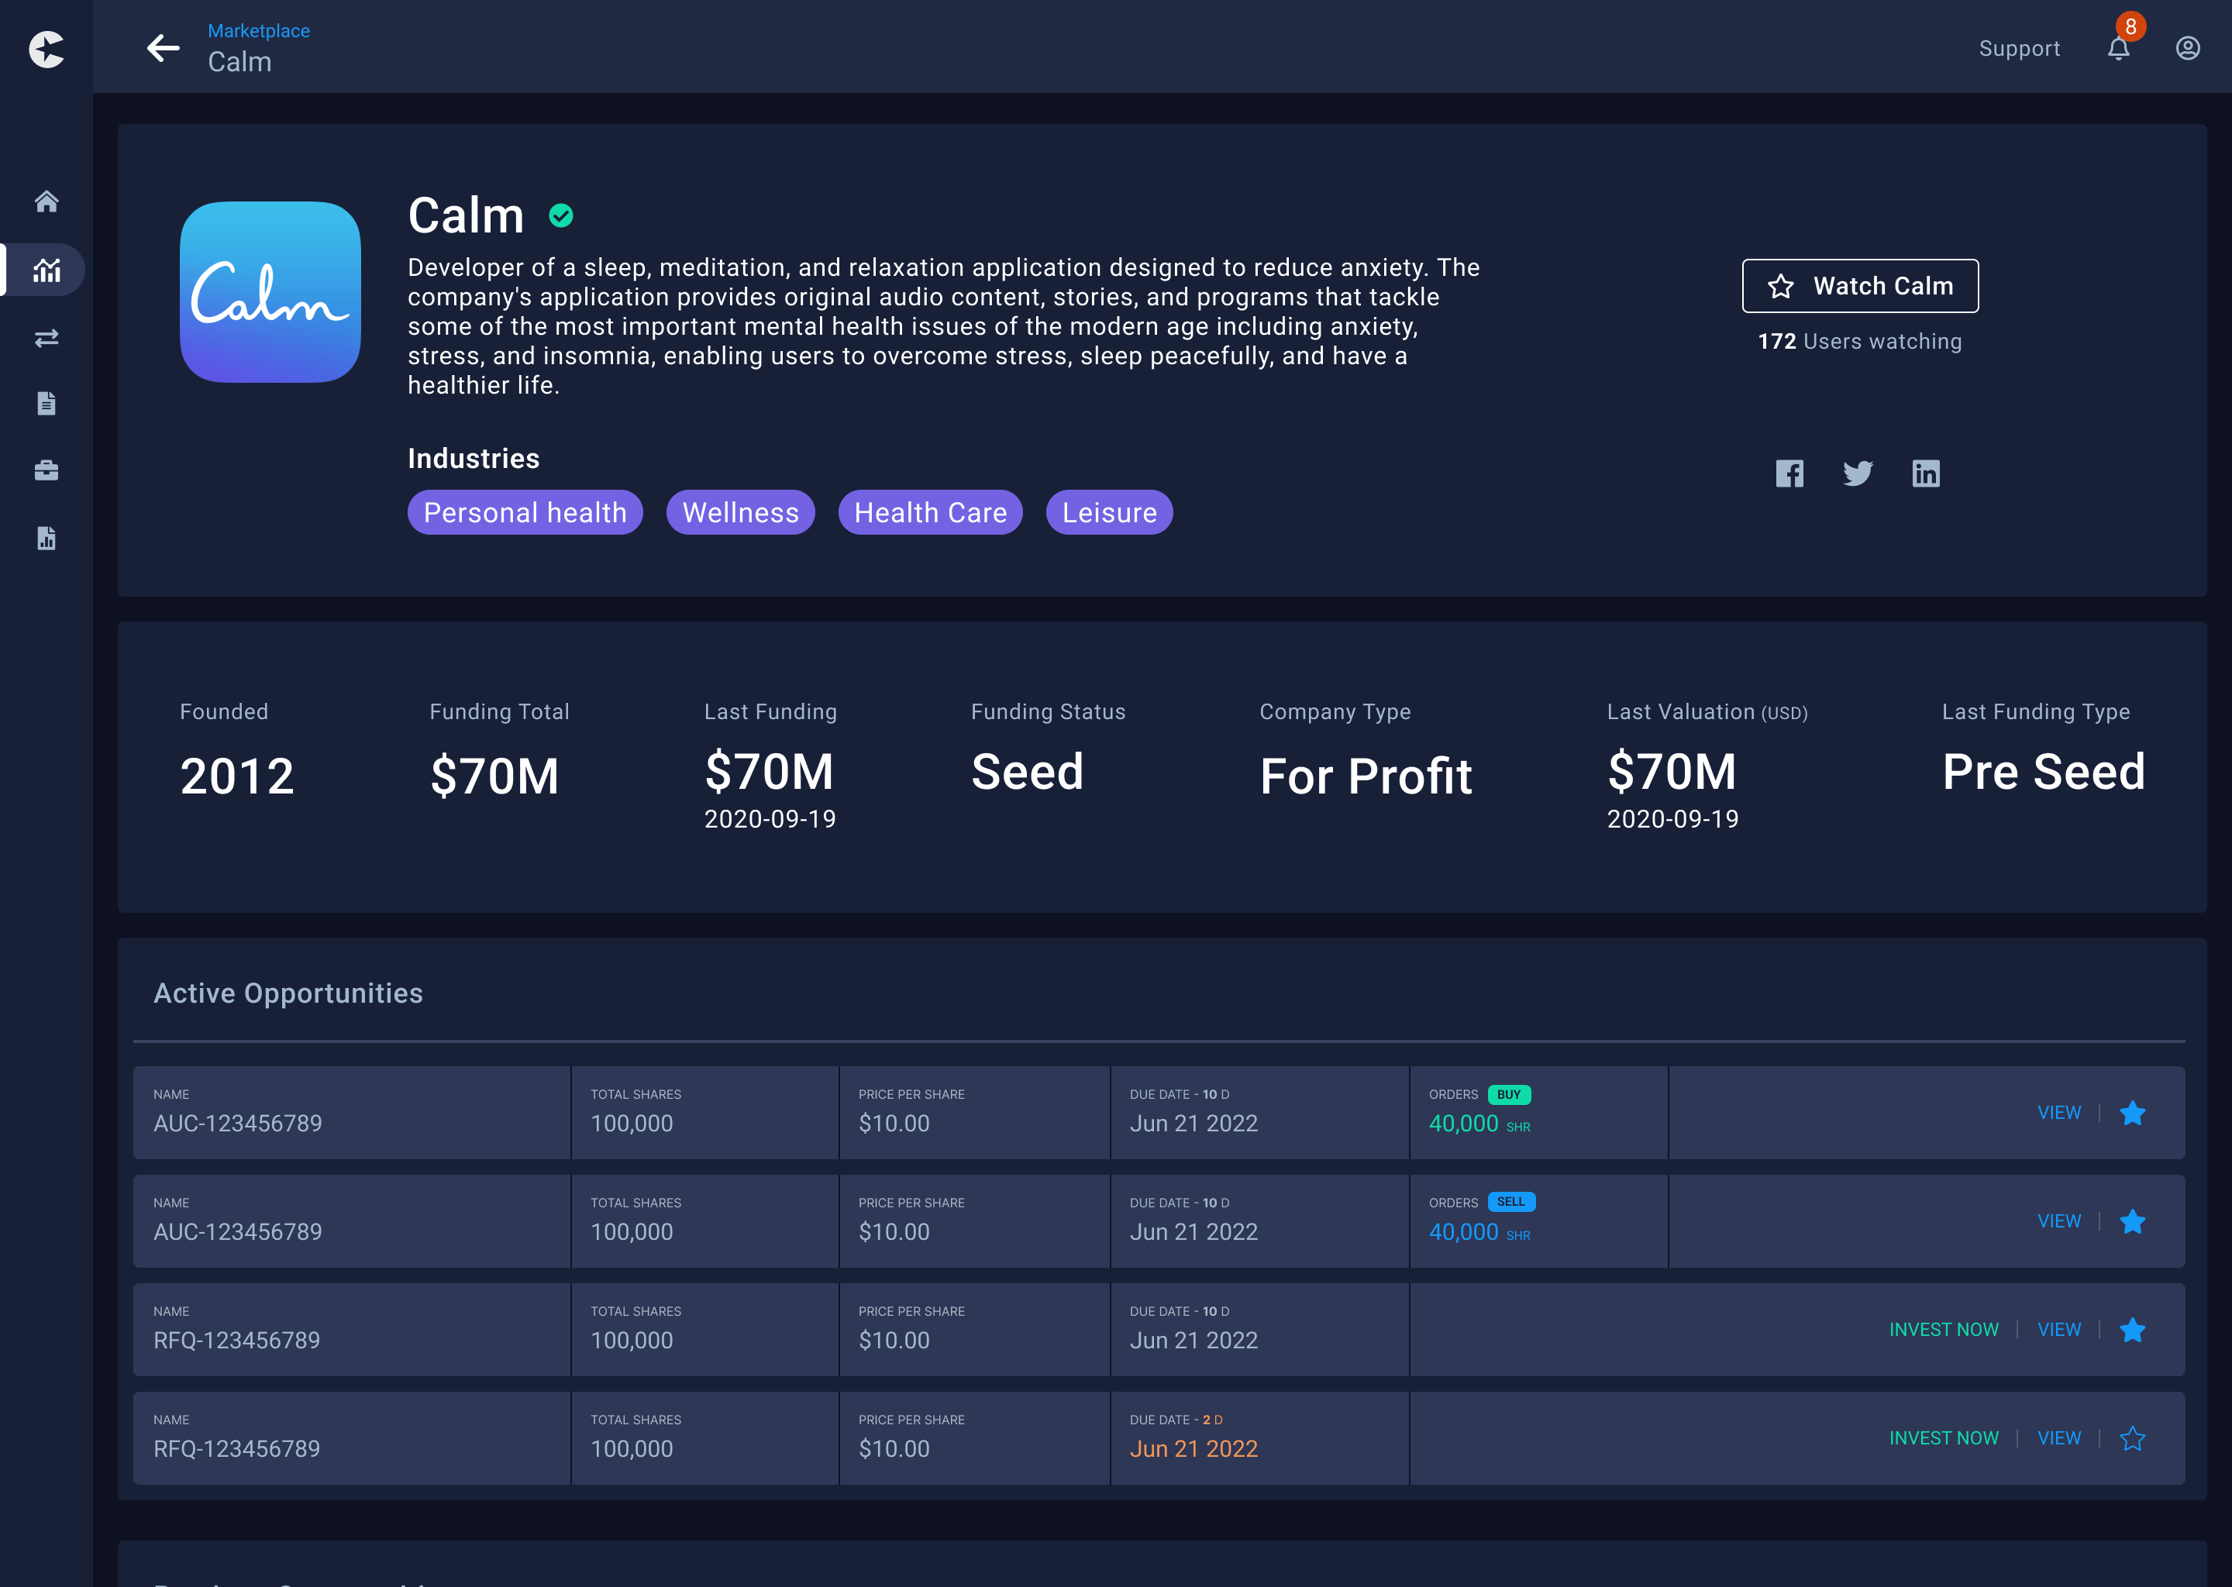Click the document/reports icon in sidebar
This screenshot has width=2232, height=1587.
click(46, 404)
